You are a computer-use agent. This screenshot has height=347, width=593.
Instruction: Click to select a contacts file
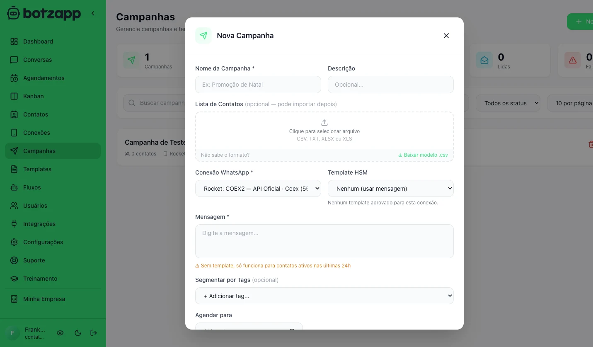(x=324, y=131)
